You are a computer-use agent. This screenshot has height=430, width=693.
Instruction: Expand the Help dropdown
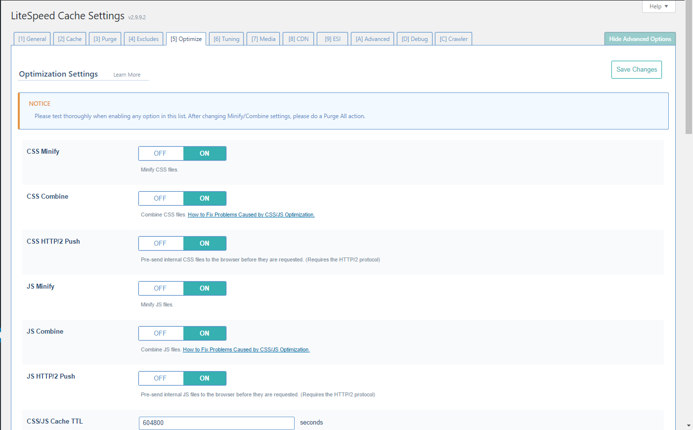click(x=659, y=6)
